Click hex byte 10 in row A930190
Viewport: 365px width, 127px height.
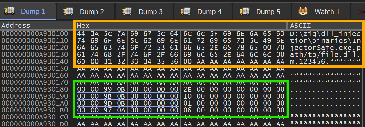click(x=188, y=96)
